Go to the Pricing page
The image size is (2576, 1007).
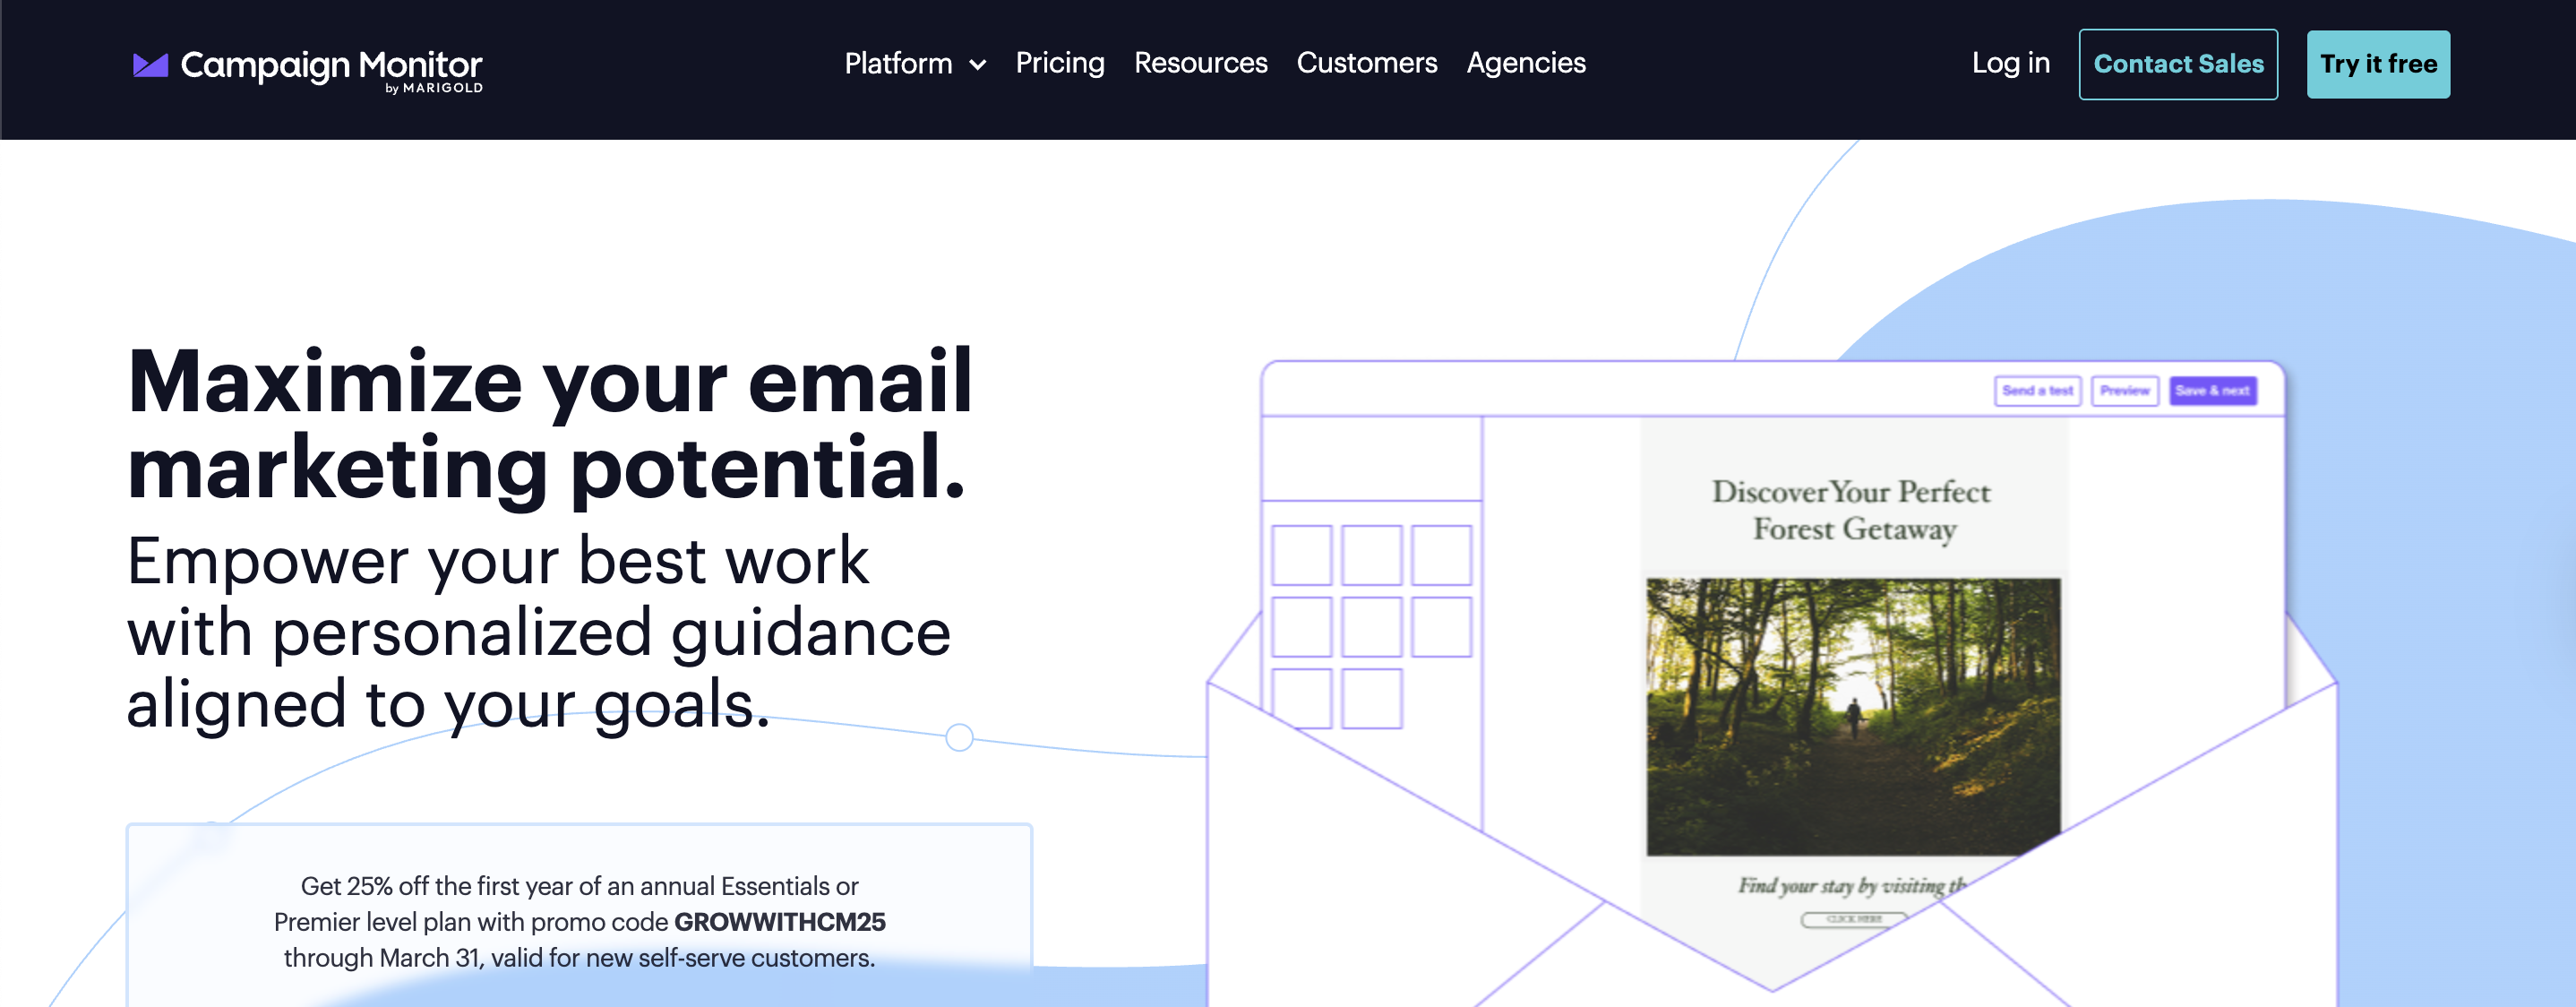click(x=1059, y=63)
